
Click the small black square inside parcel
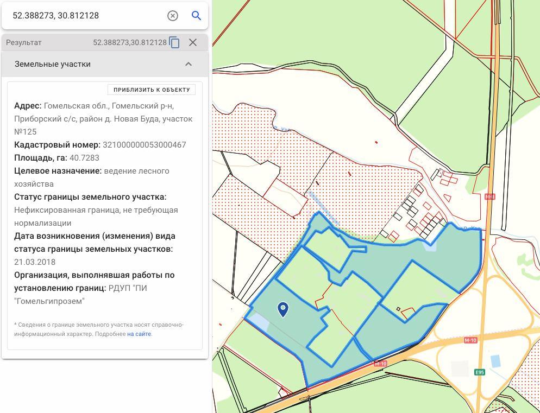pos(398,309)
